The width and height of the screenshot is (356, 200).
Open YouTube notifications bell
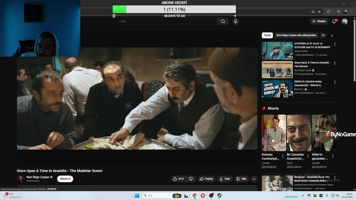334,21
